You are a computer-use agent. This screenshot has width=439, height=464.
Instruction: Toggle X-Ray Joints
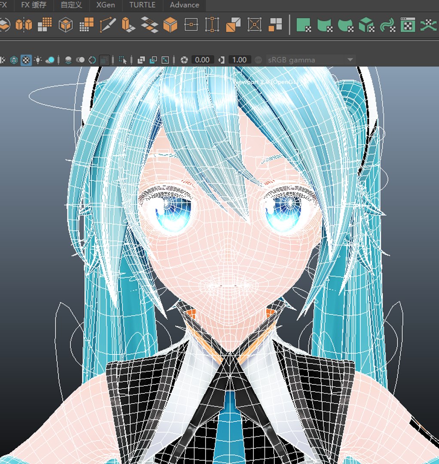point(165,60)
